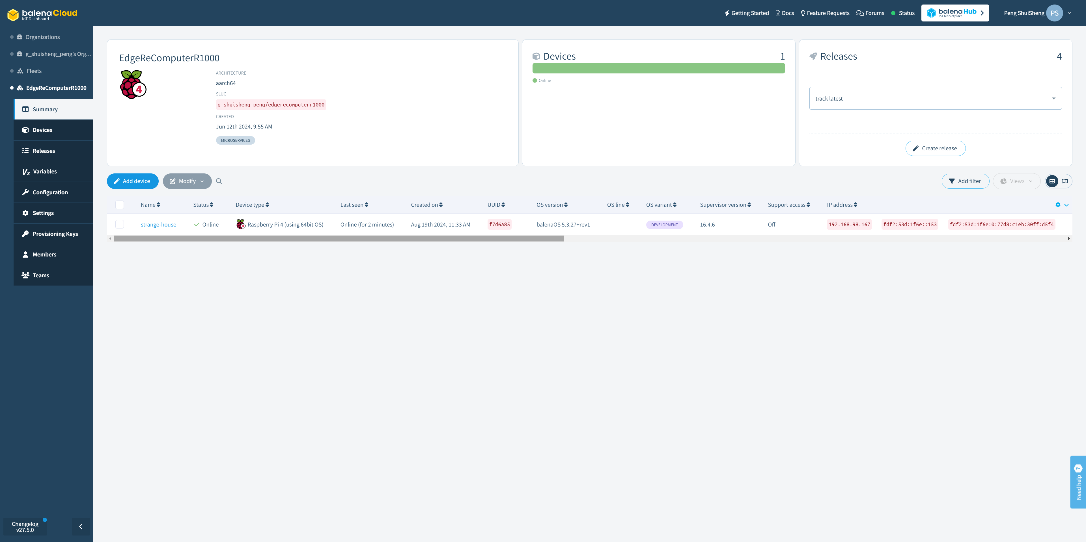Open the Teams sidebar tab
This screenshot has width=1086, height=542.
[53, 275]
